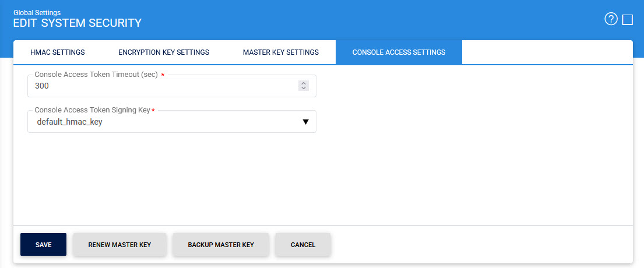Click the Global Settings breadcrumb text
The image size is (644, 268).
pos(37,12)
